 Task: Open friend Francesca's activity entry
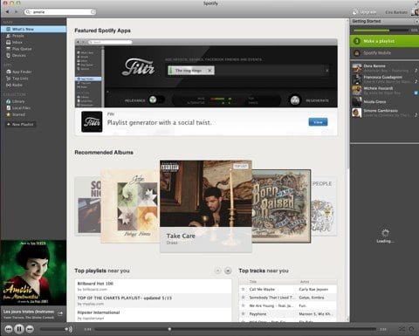(384, 79)
